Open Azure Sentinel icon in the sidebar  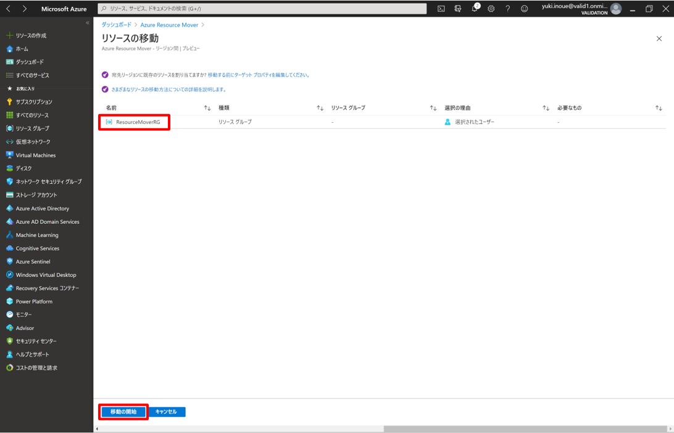point(9,262)
